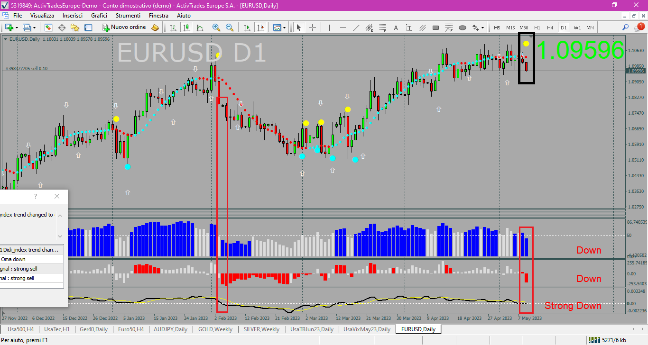Viewport: 648px width, 345px height.
Task: Create a new chart with the toolbar icon
Action: [x=9, y=27]
